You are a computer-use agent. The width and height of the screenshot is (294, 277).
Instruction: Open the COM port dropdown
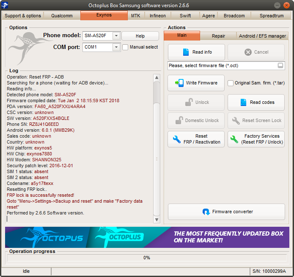click(x=116, y=47)
